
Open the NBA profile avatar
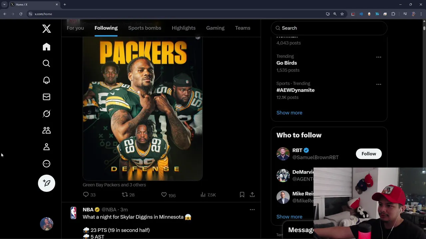pos(74,213)
